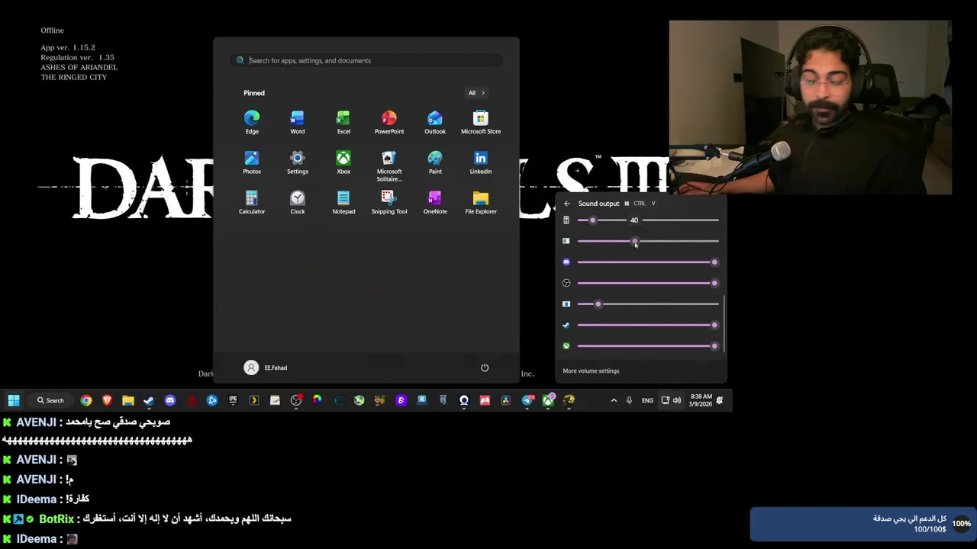Viewport: 977px width, 549px height.
Task: Show hidden system tray icons
Action: (x=614, y=400)
